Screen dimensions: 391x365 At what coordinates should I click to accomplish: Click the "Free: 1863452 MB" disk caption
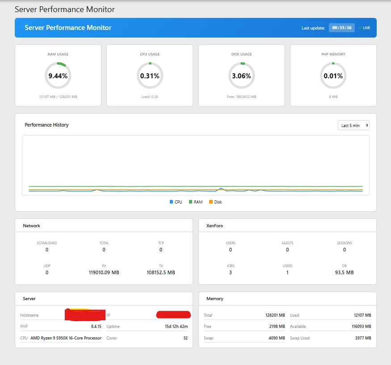click(242, 97)
